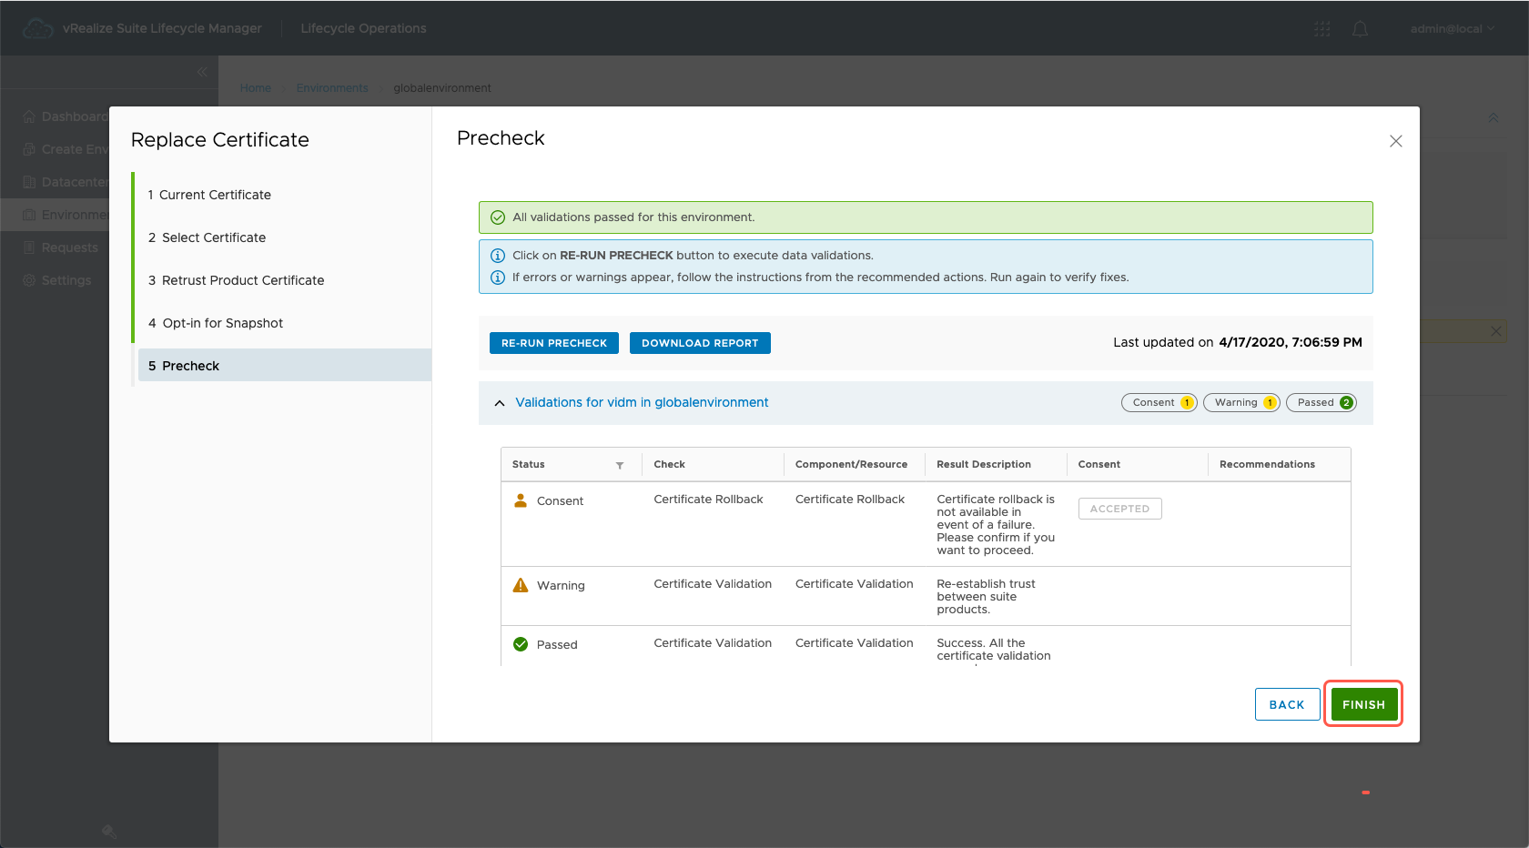Open the apps grid icon
1529x848 pixels.
tap(1322, 29)
